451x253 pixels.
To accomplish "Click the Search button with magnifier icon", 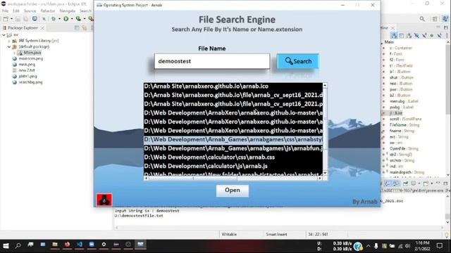I will pyautogui.click(x=298, y=61).
